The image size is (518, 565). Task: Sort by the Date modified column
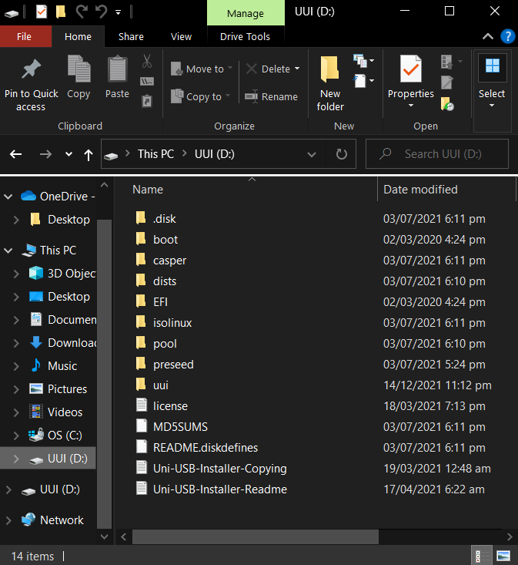[420, 189]
